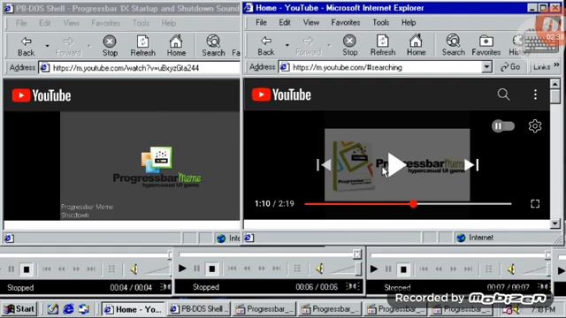Click Play on the 00:06 media player
Viewport: 566px width, 318px height.
182,269
